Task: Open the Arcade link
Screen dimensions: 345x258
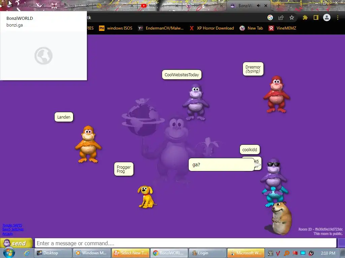Action: pyautogui.click(x=7, y=234)
